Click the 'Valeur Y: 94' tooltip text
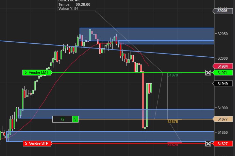235x156 pixels. pyautogui.click(x=68, y=9)
